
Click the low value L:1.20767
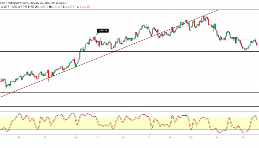pos(69,7)
